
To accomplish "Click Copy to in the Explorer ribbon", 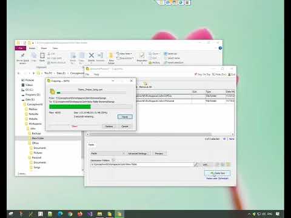I will click(81, 58).
